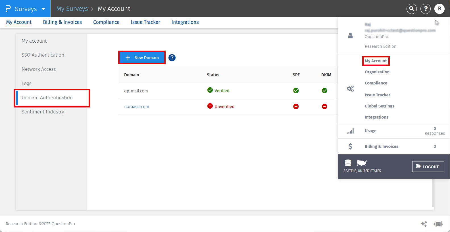Click the QuestionPro logo icon
This screenshot has height=232, width=450.
coord(8,9)
